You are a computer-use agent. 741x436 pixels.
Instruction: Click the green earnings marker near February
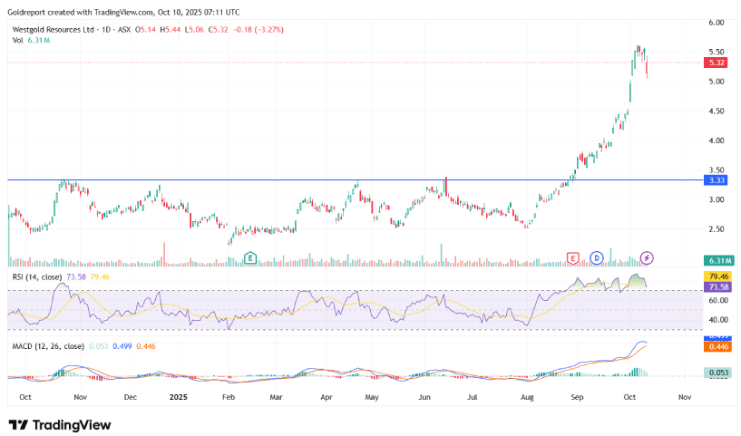pos(251,258)
